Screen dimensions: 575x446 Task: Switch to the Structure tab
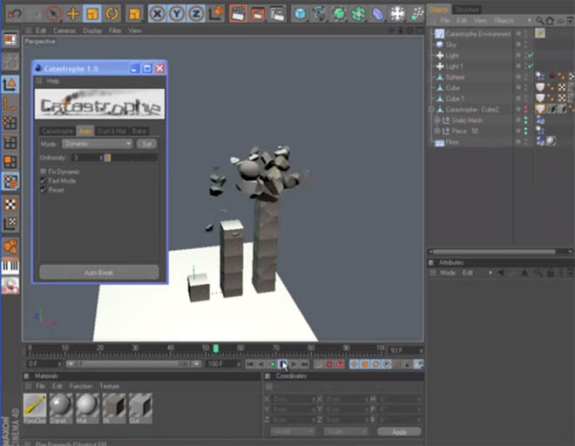point(467,10)
